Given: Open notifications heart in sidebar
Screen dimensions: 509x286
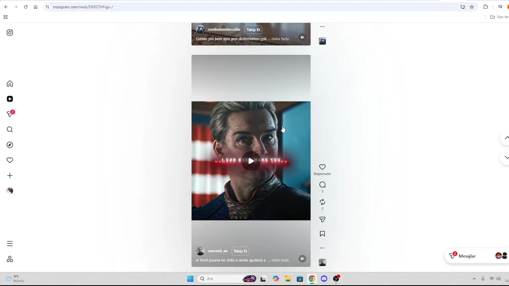Looking at the screenshot, I should click(x=10, y=160).
